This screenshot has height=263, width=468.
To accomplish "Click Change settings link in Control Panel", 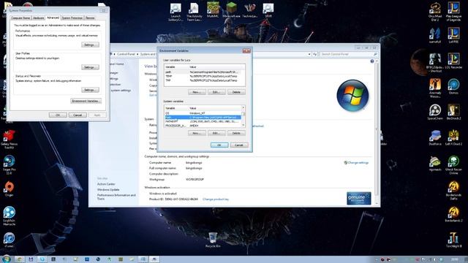I will point(358,163).
